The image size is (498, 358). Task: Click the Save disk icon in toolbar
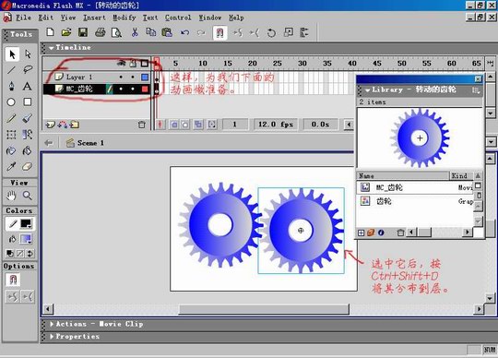click(x=83, y=32)
